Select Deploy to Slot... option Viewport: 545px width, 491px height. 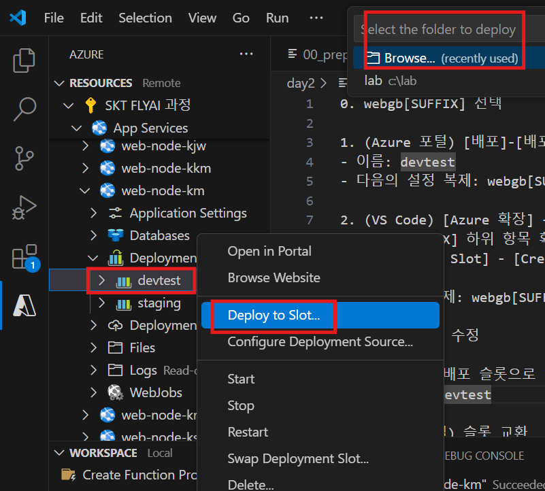[320, 315]
